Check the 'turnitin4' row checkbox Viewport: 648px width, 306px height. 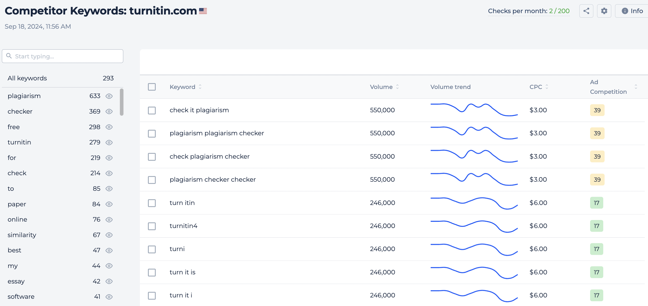click(152, 226)
